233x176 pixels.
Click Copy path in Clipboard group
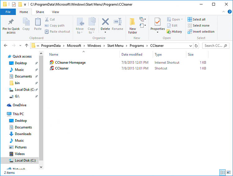coord(55,25)
